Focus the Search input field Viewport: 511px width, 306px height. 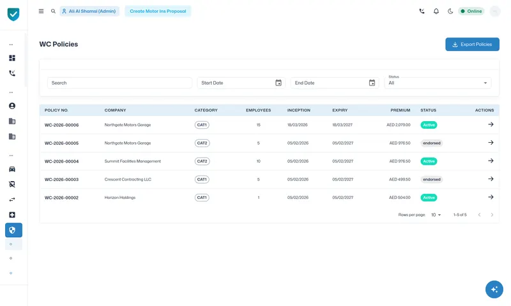tap(119, 83)
